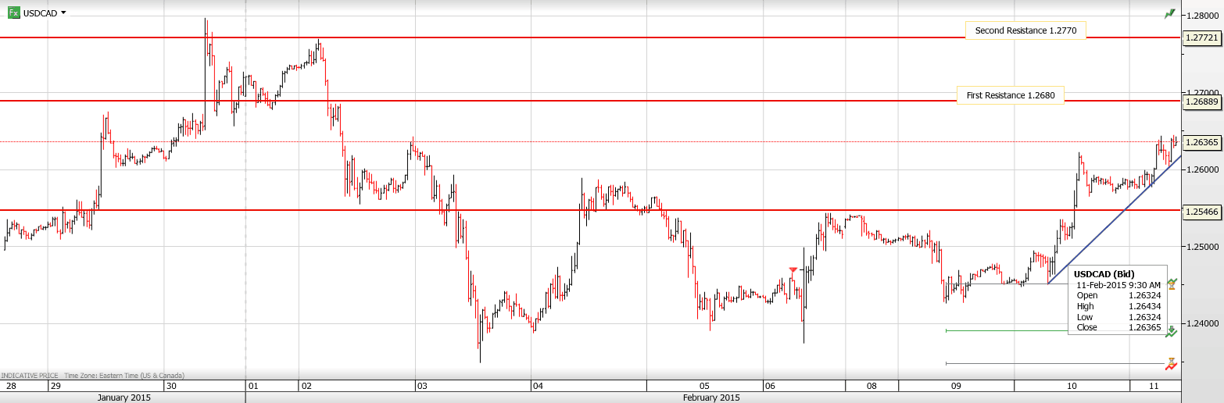Click the 1.27721 price tag on the axis

tap(1201, 37)
